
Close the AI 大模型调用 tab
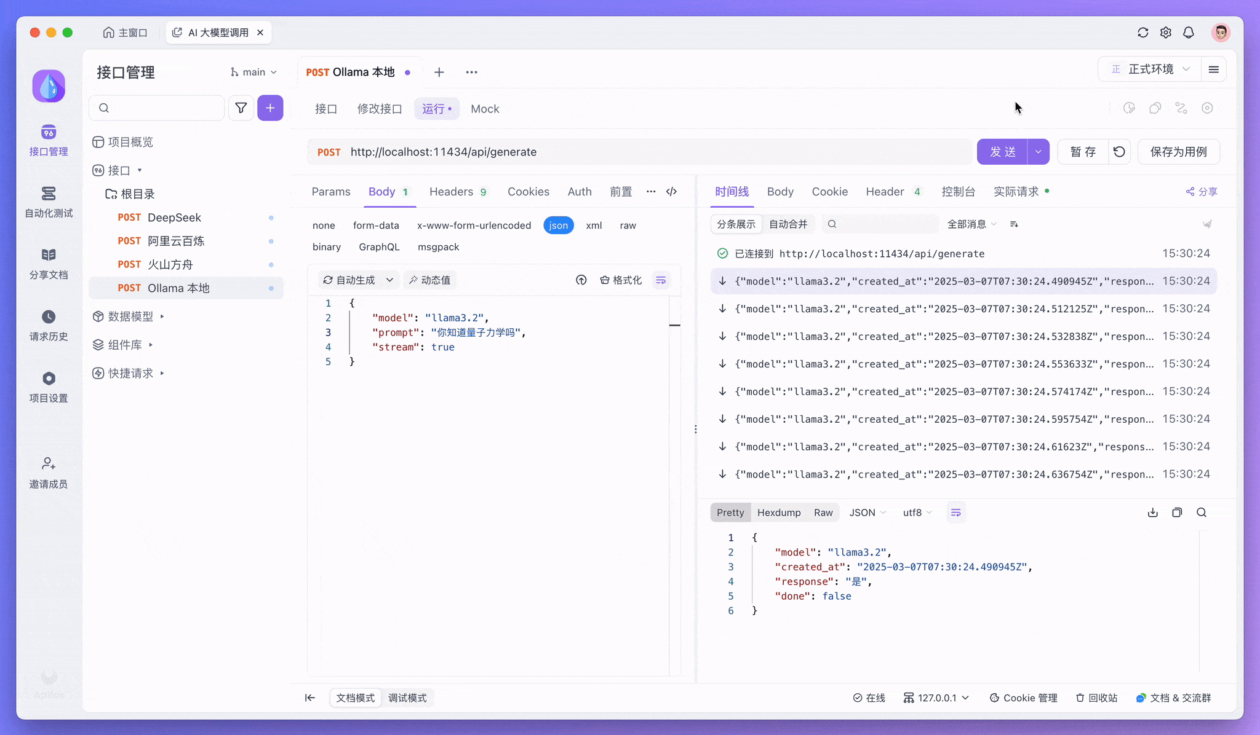click(260, 33)
